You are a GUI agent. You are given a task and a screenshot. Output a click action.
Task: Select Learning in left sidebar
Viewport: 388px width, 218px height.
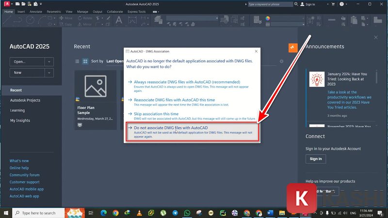point(17,110)
